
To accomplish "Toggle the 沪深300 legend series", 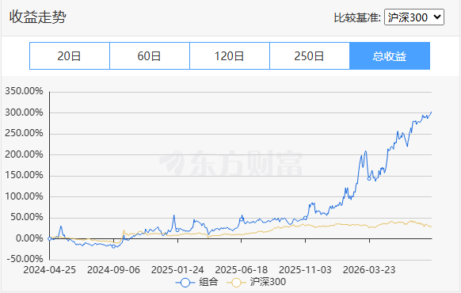I will pyautogui.click(x=257, y=283).
